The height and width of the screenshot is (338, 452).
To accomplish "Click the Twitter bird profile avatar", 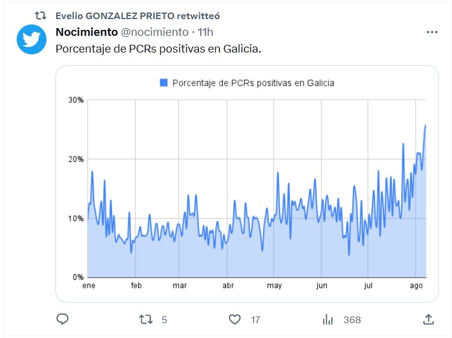I will point(32,39).
